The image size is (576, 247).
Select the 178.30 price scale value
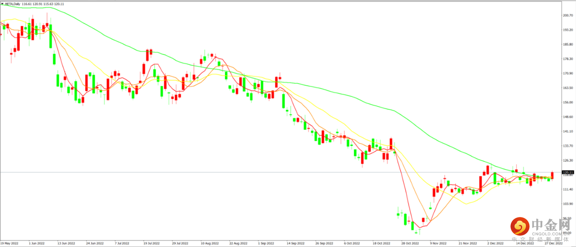pos(568,59)
